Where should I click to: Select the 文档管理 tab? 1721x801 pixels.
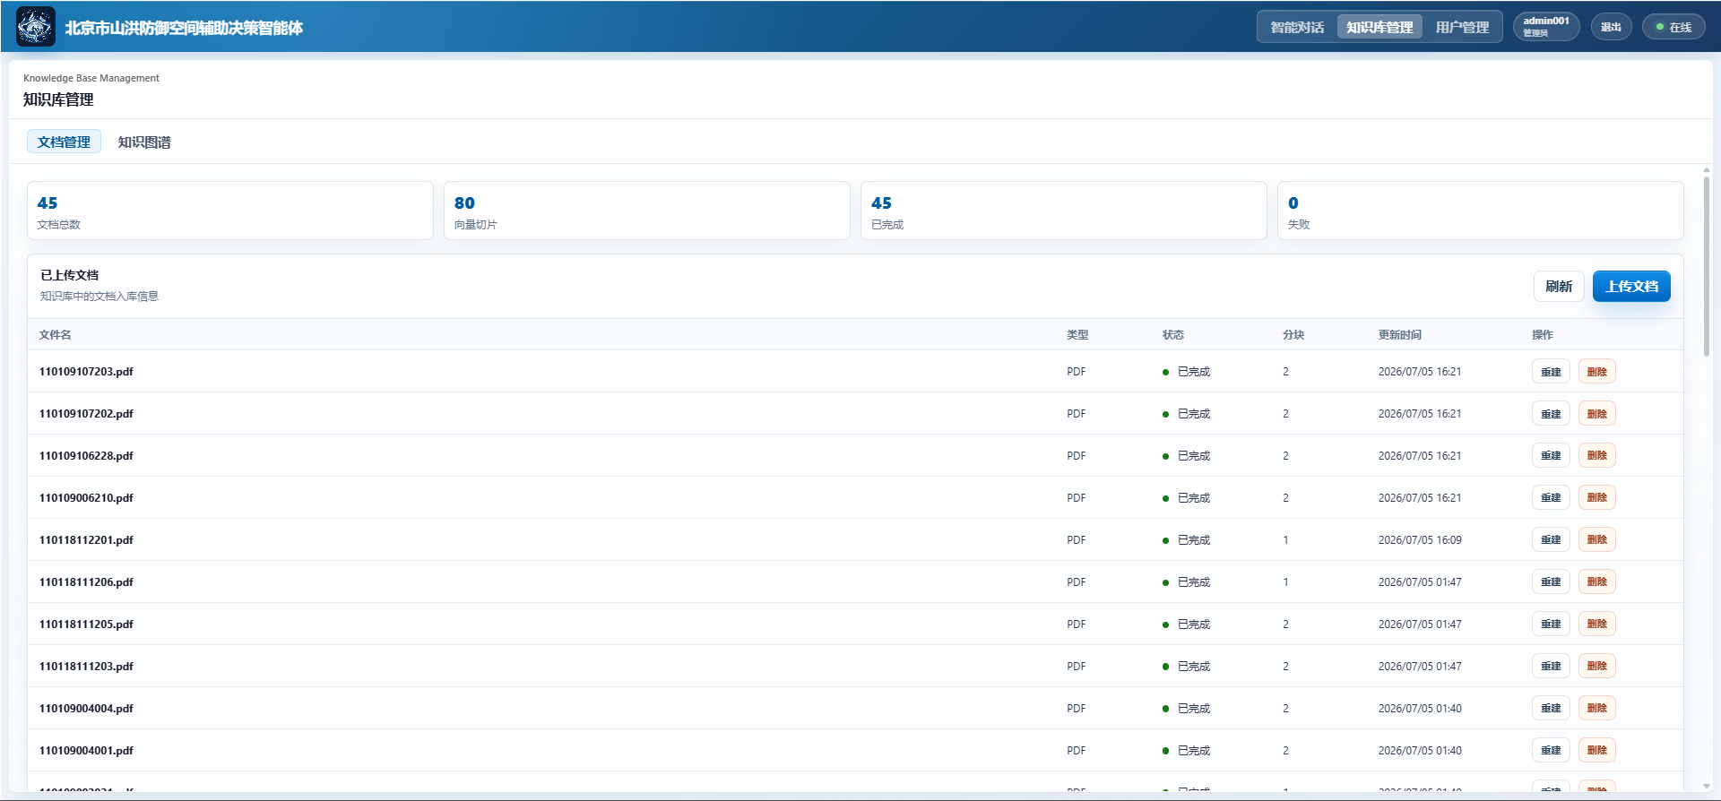pyautogui.click(x=64, y=142)
